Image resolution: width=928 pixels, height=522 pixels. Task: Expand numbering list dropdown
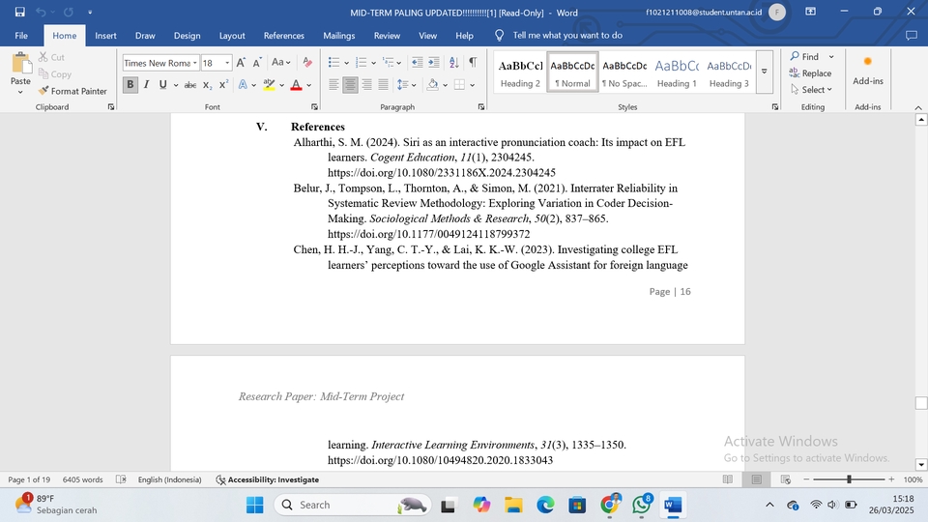tap(373, 63)
